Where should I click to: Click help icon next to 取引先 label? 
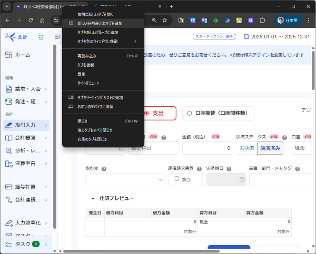pos(104,169)
